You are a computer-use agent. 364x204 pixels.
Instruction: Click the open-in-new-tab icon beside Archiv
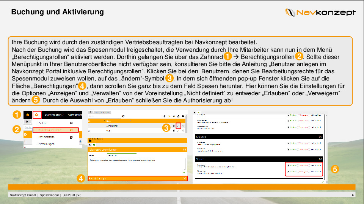tap(71, 123)
